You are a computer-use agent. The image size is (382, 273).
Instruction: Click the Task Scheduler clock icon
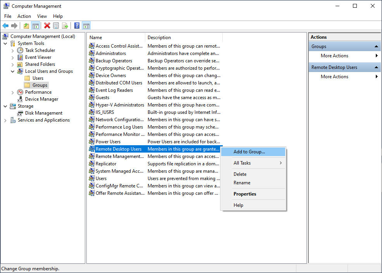point(20,50)
